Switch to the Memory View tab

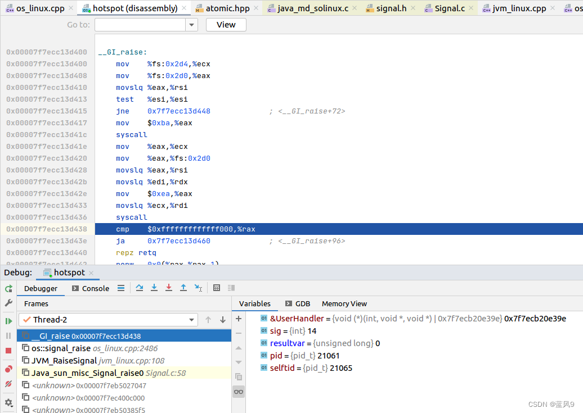pyautogui.click(x=344, y=304)
